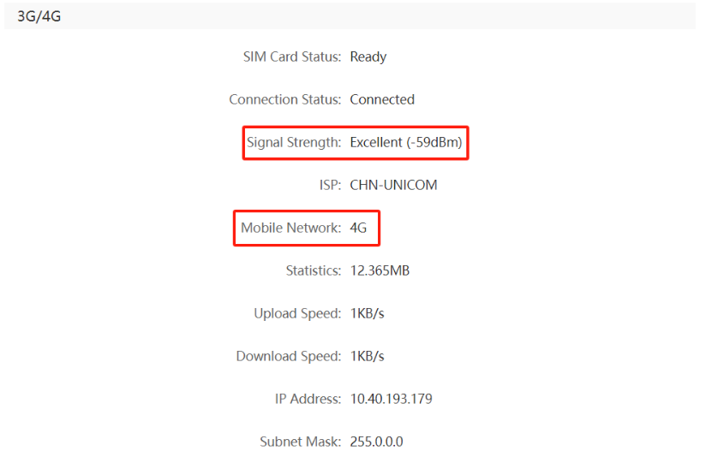The width and height of the screenshot is (712, 457).
Task: Select the 255.0.0.0 subnet mask value
Action: point(376,442)
